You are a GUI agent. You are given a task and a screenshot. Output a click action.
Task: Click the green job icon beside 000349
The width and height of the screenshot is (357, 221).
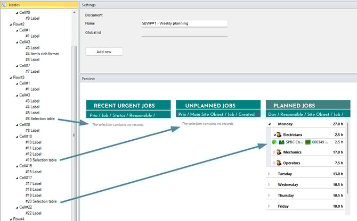tap(307, 142)
